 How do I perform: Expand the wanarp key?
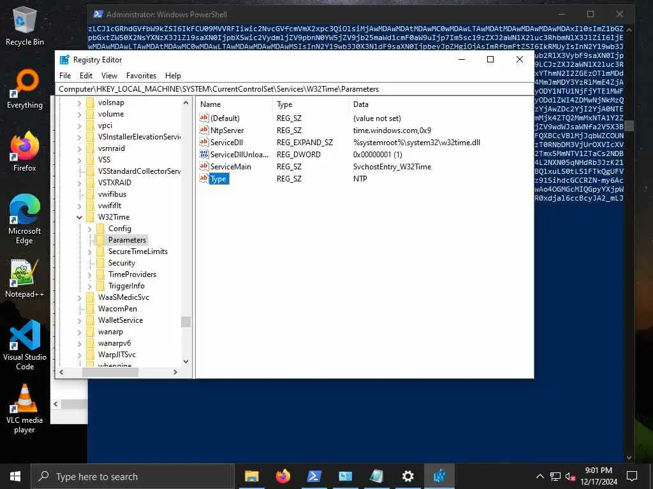[79, 332]
